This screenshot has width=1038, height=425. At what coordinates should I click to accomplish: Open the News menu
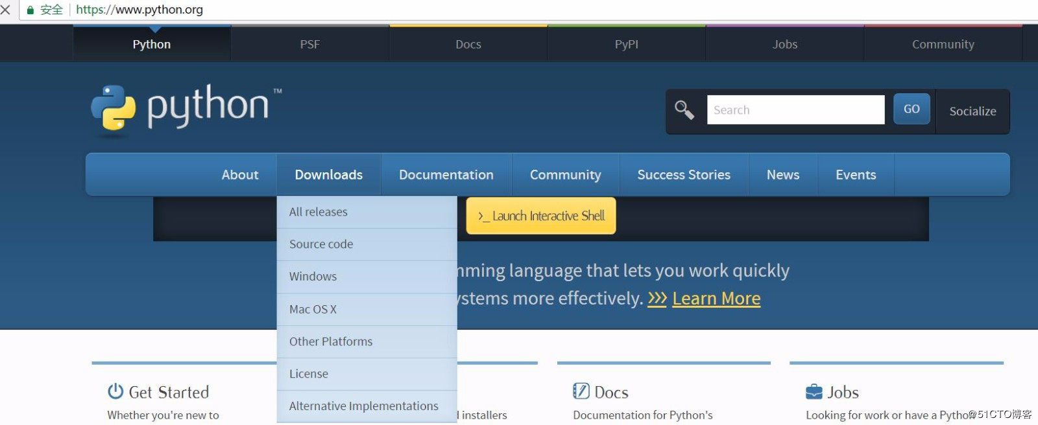[783, 175]
